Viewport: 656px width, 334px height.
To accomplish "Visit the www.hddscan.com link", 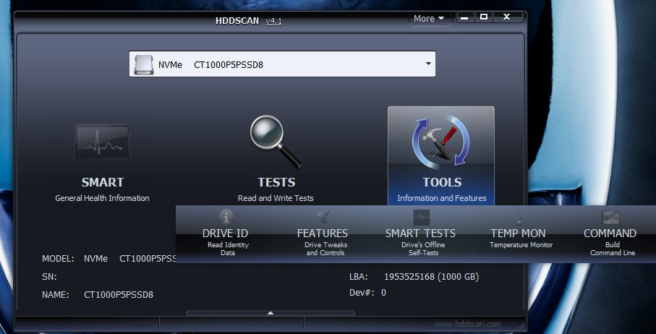I will (x=467, y=324).
